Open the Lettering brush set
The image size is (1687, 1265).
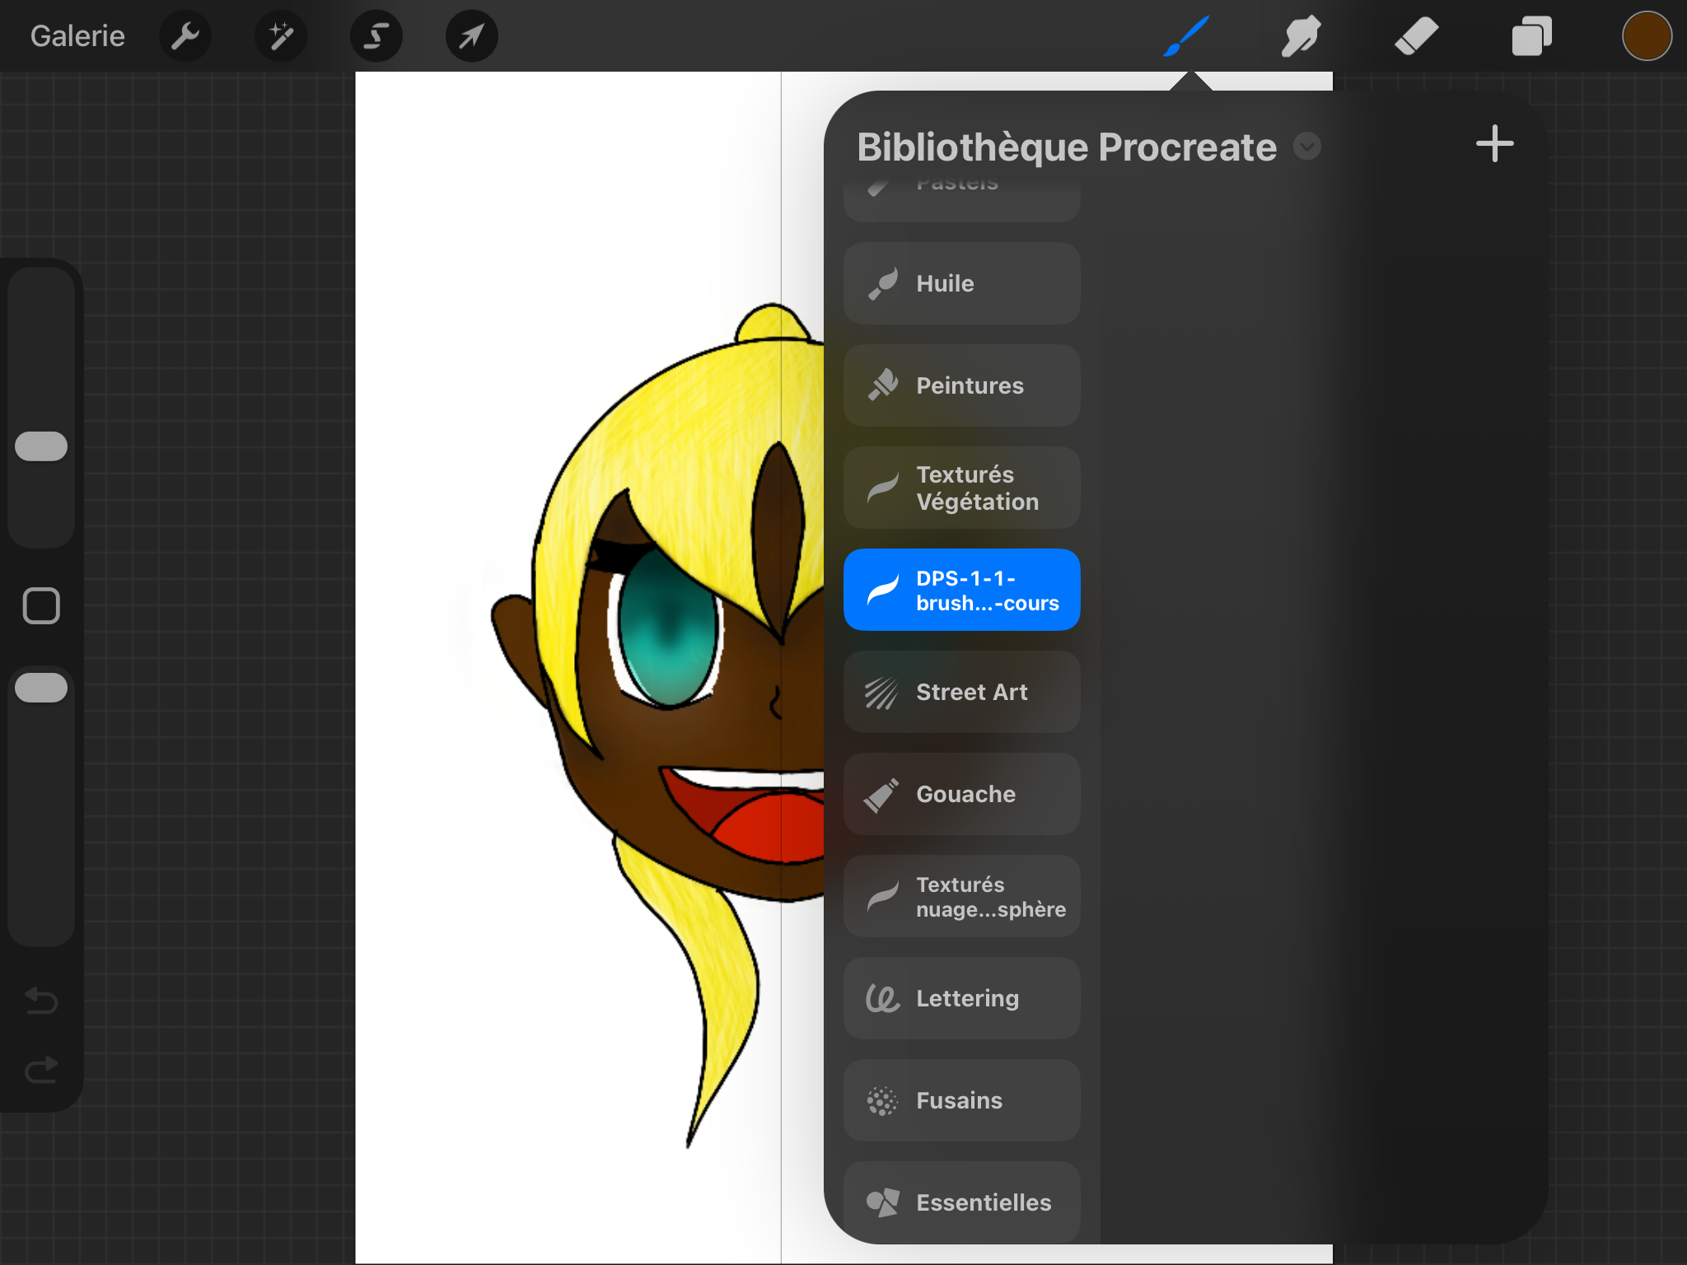[x=961, y=998]
